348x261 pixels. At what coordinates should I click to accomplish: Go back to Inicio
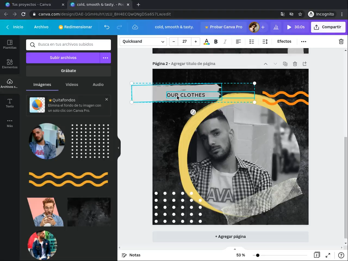pyautogui.click(x=15, y=27)
